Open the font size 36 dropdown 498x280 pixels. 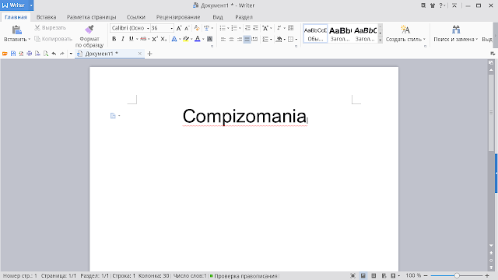[171, 28]
